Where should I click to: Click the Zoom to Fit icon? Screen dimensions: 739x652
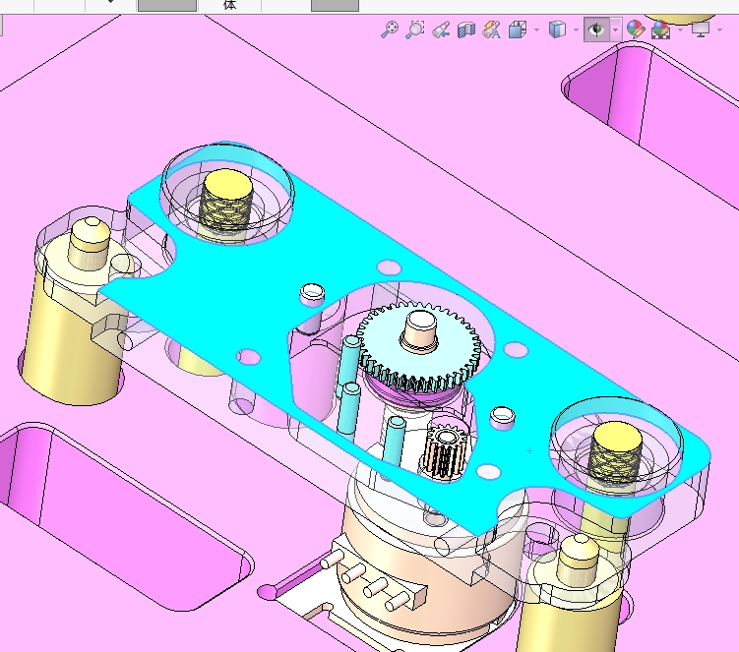(390, 30)
